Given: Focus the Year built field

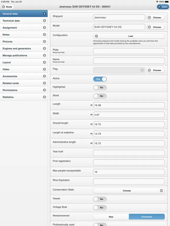Looking at the screenshot, I should pyautogui.click(x=129, y=153).
